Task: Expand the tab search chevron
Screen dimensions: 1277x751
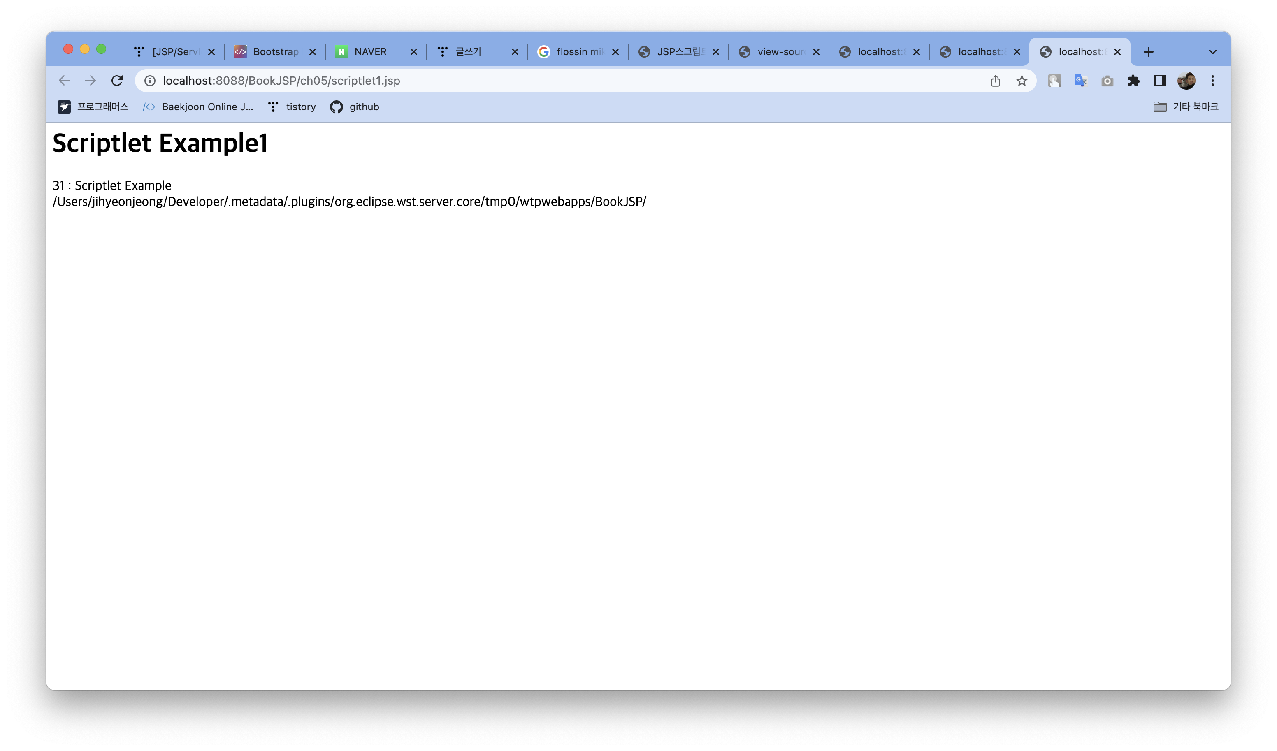Action: 1213,52
